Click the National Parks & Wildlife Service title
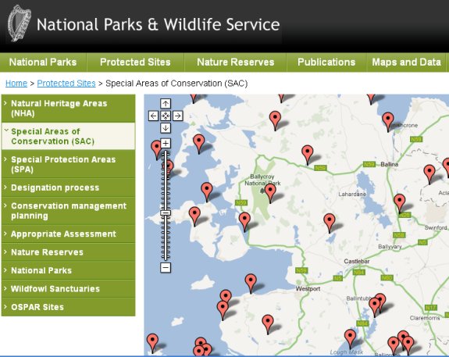This screenshot has height=357, width=449. pyautogui.click(x=158, y=25)
